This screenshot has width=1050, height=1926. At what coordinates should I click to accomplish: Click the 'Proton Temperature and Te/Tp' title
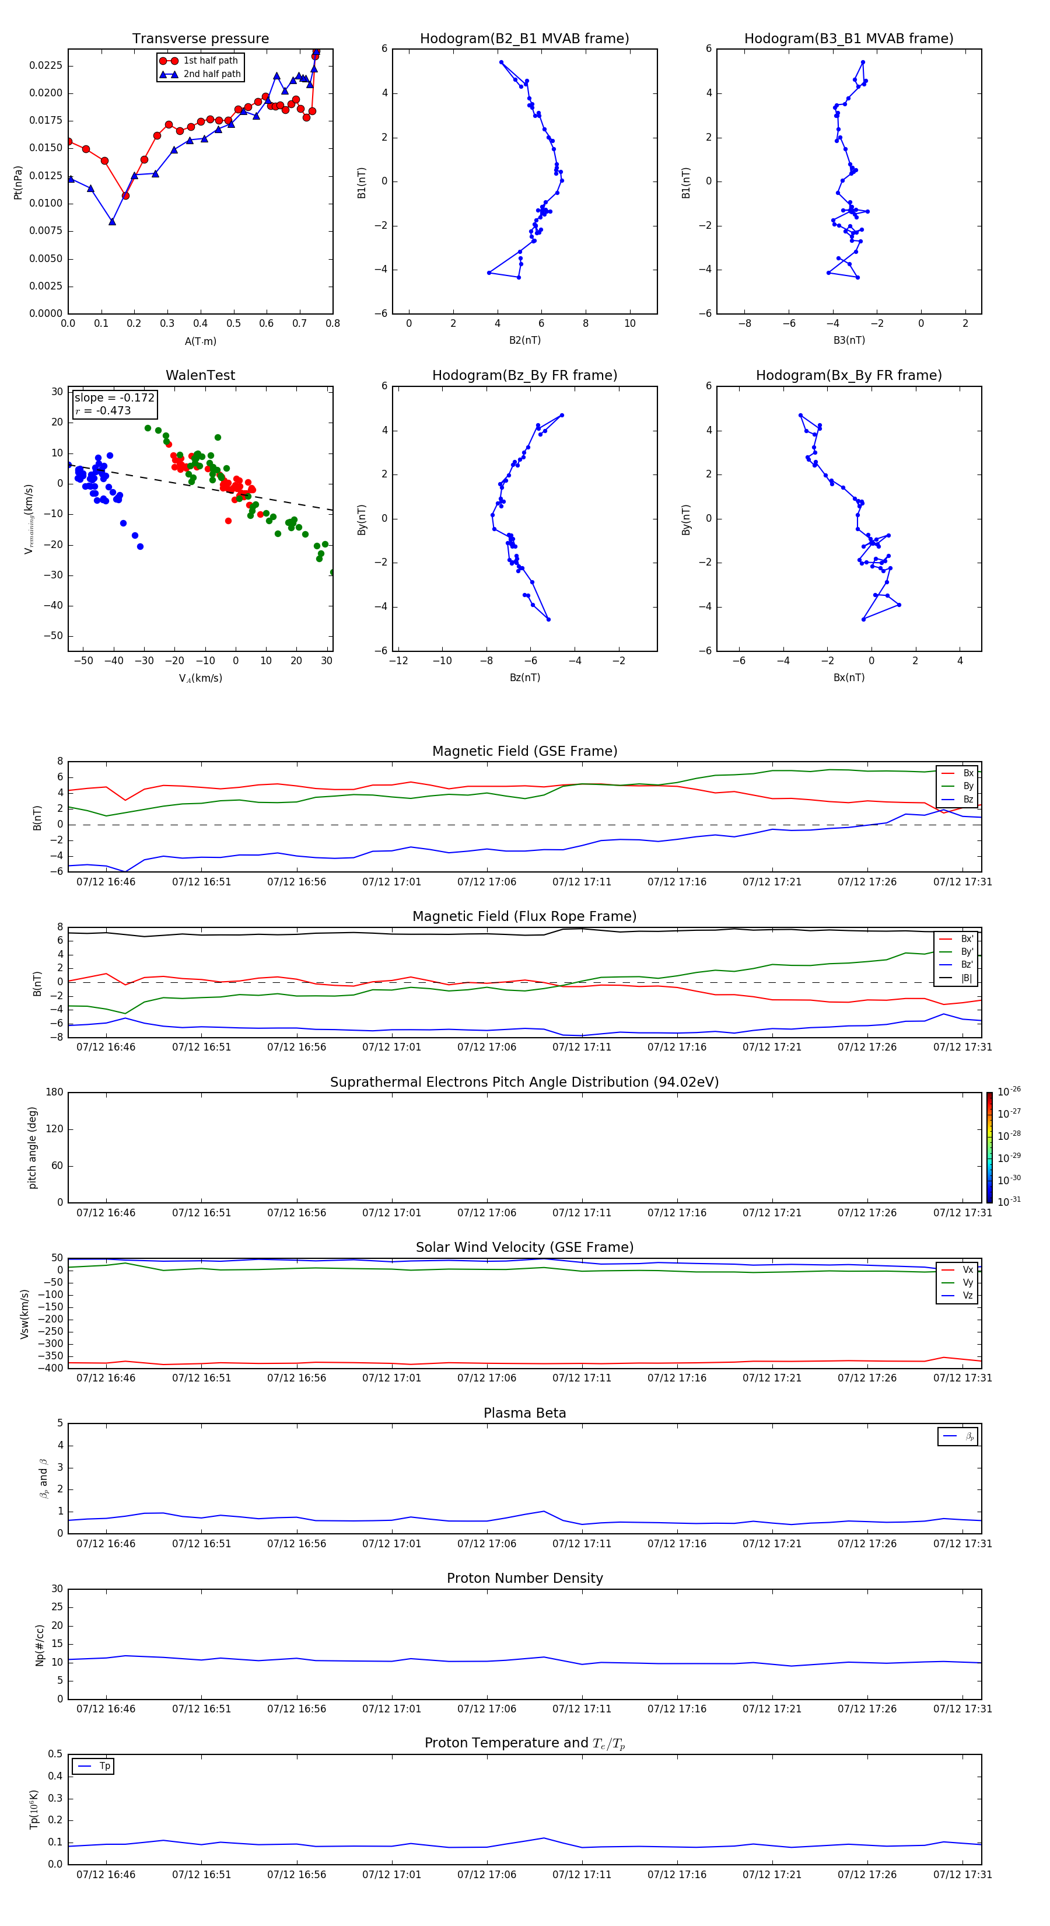pos(524,1743)
